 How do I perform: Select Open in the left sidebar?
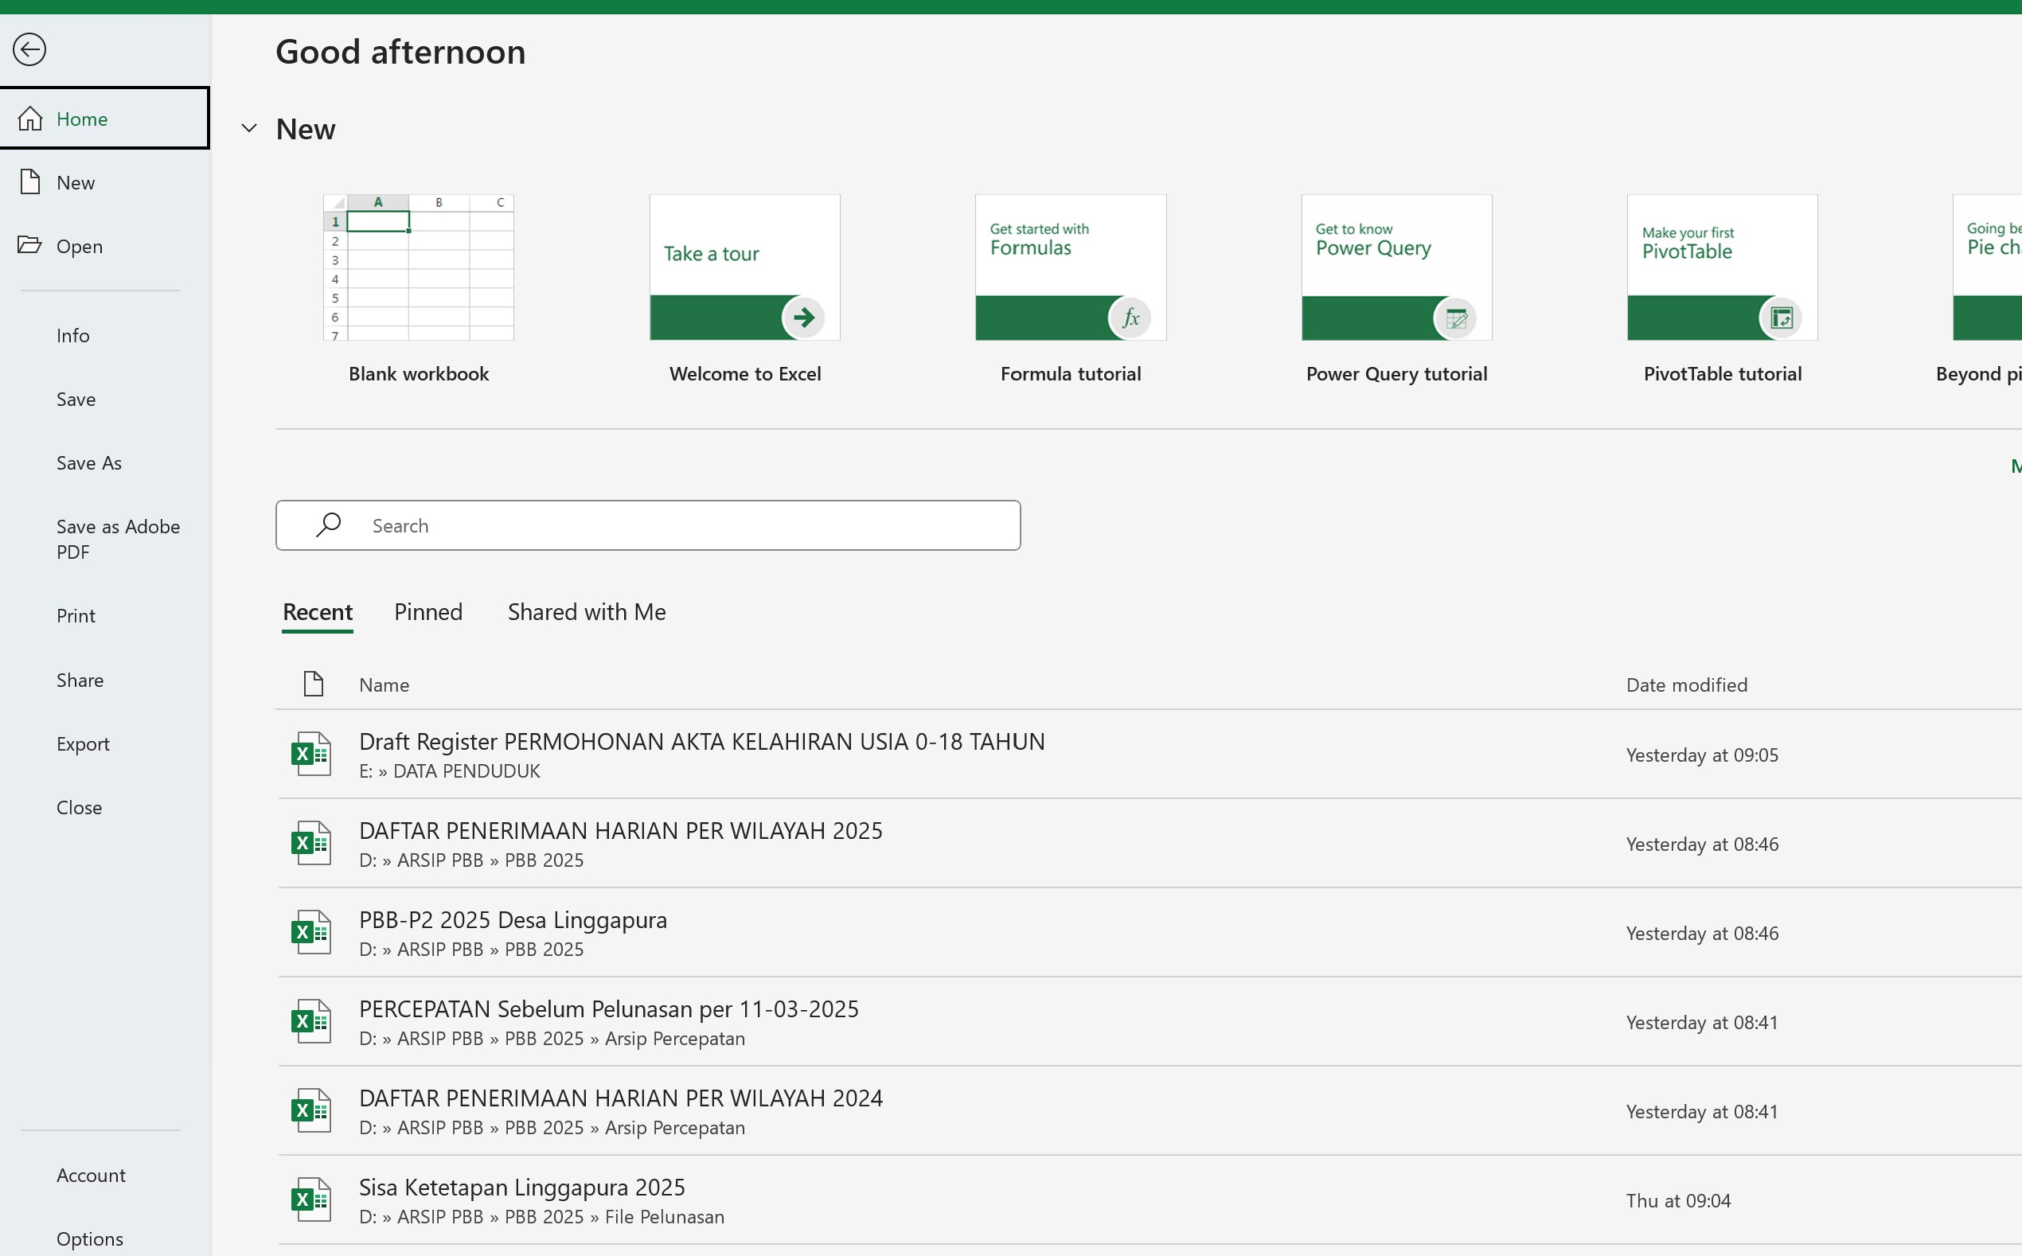(x=104, y=246)
